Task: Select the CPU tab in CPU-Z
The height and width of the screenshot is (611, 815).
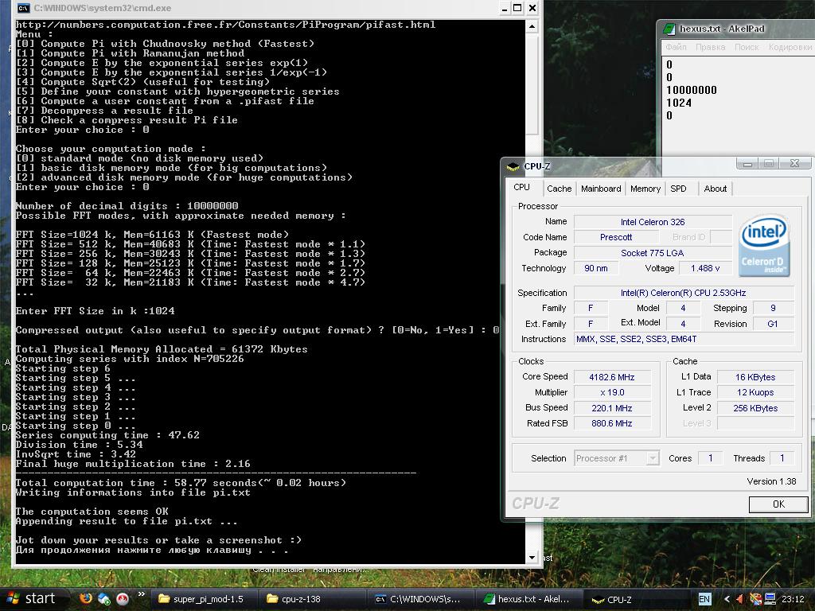Action: pyautogui.click(x=522, y=187)
